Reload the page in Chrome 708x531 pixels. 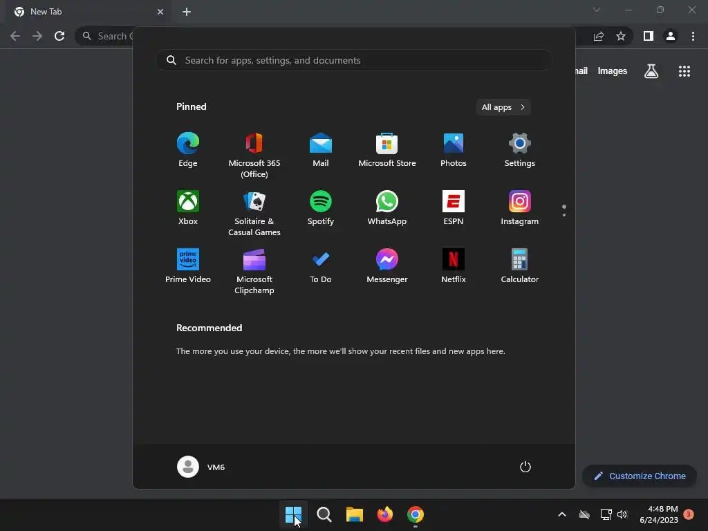[59, 36]
